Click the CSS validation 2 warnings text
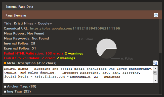The image size is (164, 97). coord(66,58)
